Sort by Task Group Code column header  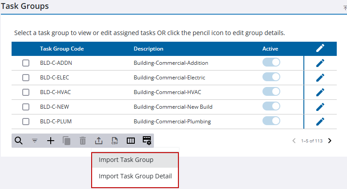click(62, 49)
